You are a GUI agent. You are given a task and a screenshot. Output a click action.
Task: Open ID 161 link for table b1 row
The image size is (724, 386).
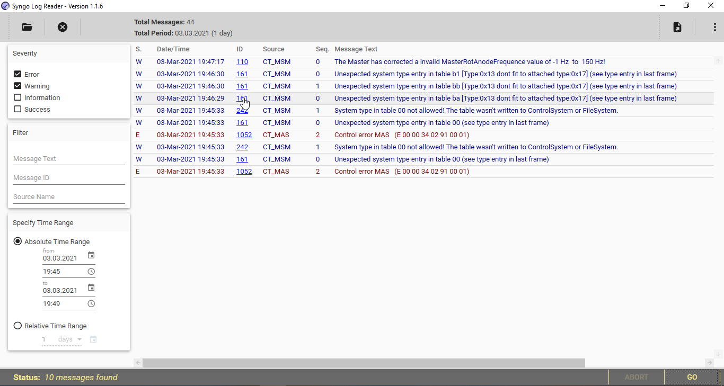click(242, 74)
